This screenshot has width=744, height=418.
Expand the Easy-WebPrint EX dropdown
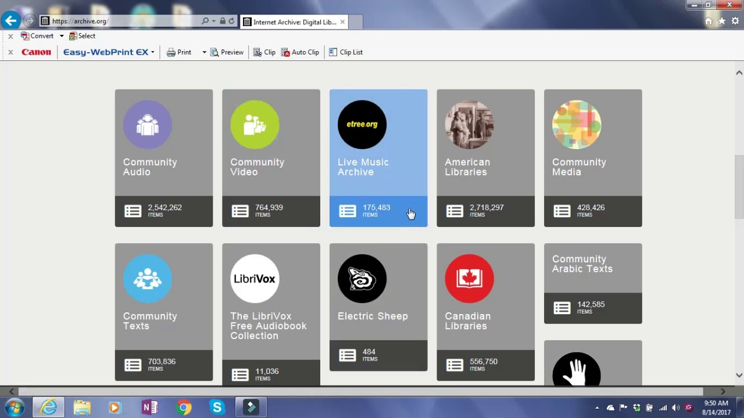[x=153, y=52]
